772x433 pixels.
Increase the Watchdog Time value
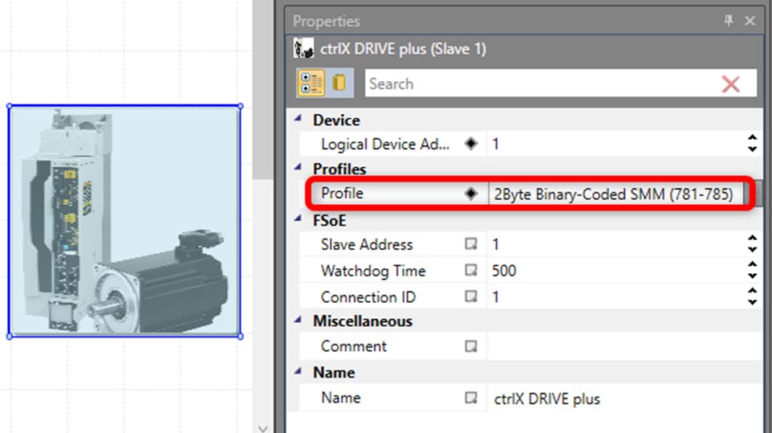point(752,265)
